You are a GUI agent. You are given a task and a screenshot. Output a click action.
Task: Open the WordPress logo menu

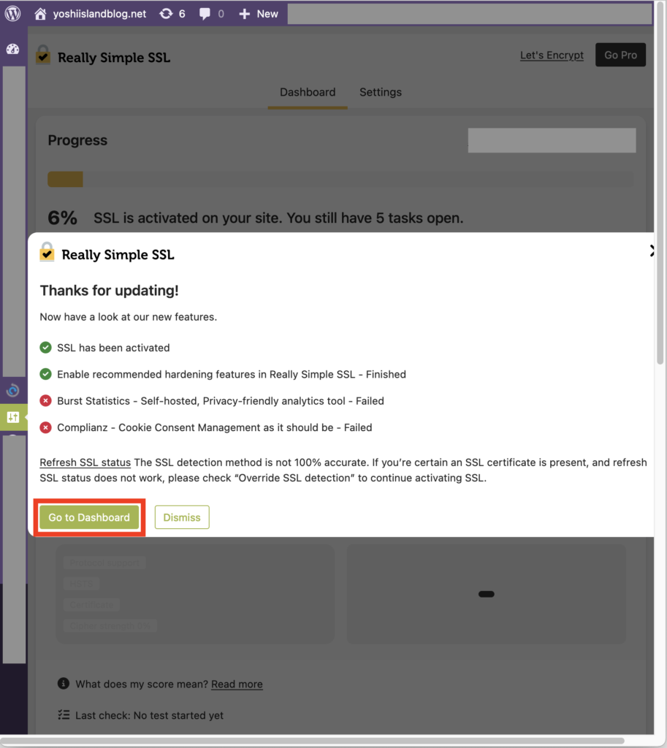click(x=13, y=13)
